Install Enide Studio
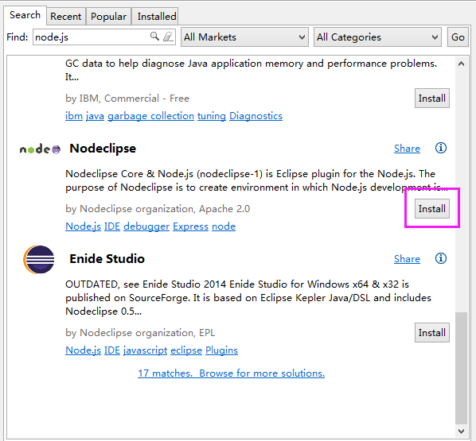Image resolution: width=476 pixels, height=441 pixels. coord(432,332)
